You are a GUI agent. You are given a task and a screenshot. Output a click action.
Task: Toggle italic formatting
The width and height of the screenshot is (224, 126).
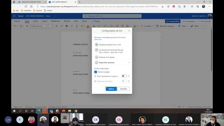point(72,26)
